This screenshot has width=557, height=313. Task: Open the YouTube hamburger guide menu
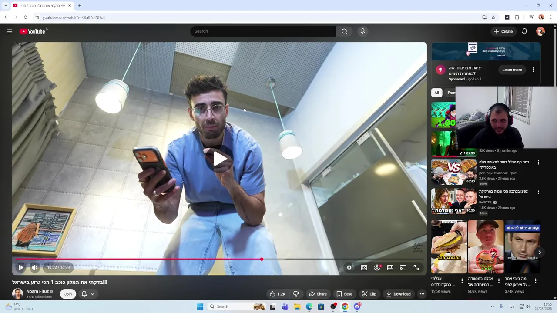click(10, 31)
